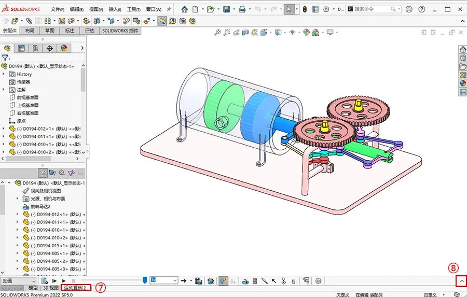Open the Animation Wizard icon

[x=211, y=281]
